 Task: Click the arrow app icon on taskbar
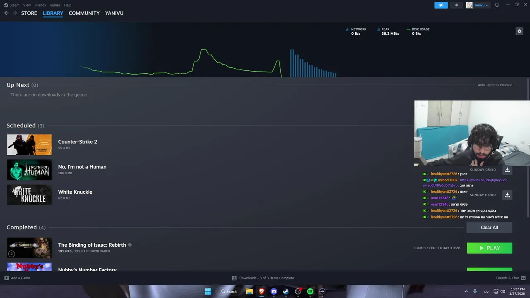click(x=322, y=291)
